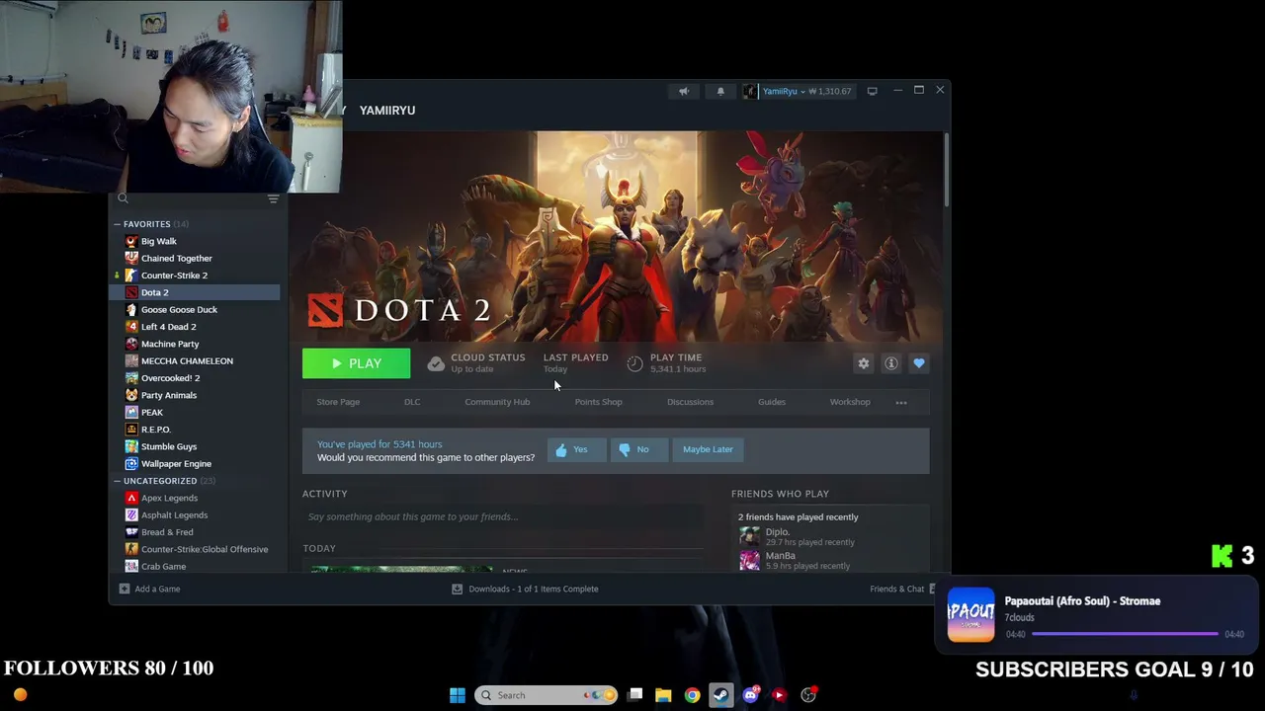Choose No for game recommendation
The width and height of the screenshot is (1265, 711).
tap(638, 449)
